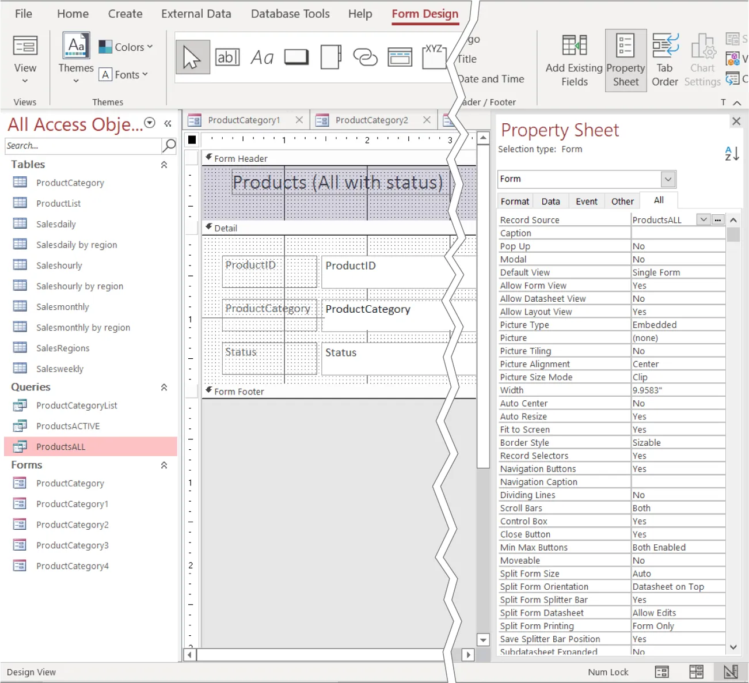Open the Form selection combo in Property Sheet

coord(667,179)
